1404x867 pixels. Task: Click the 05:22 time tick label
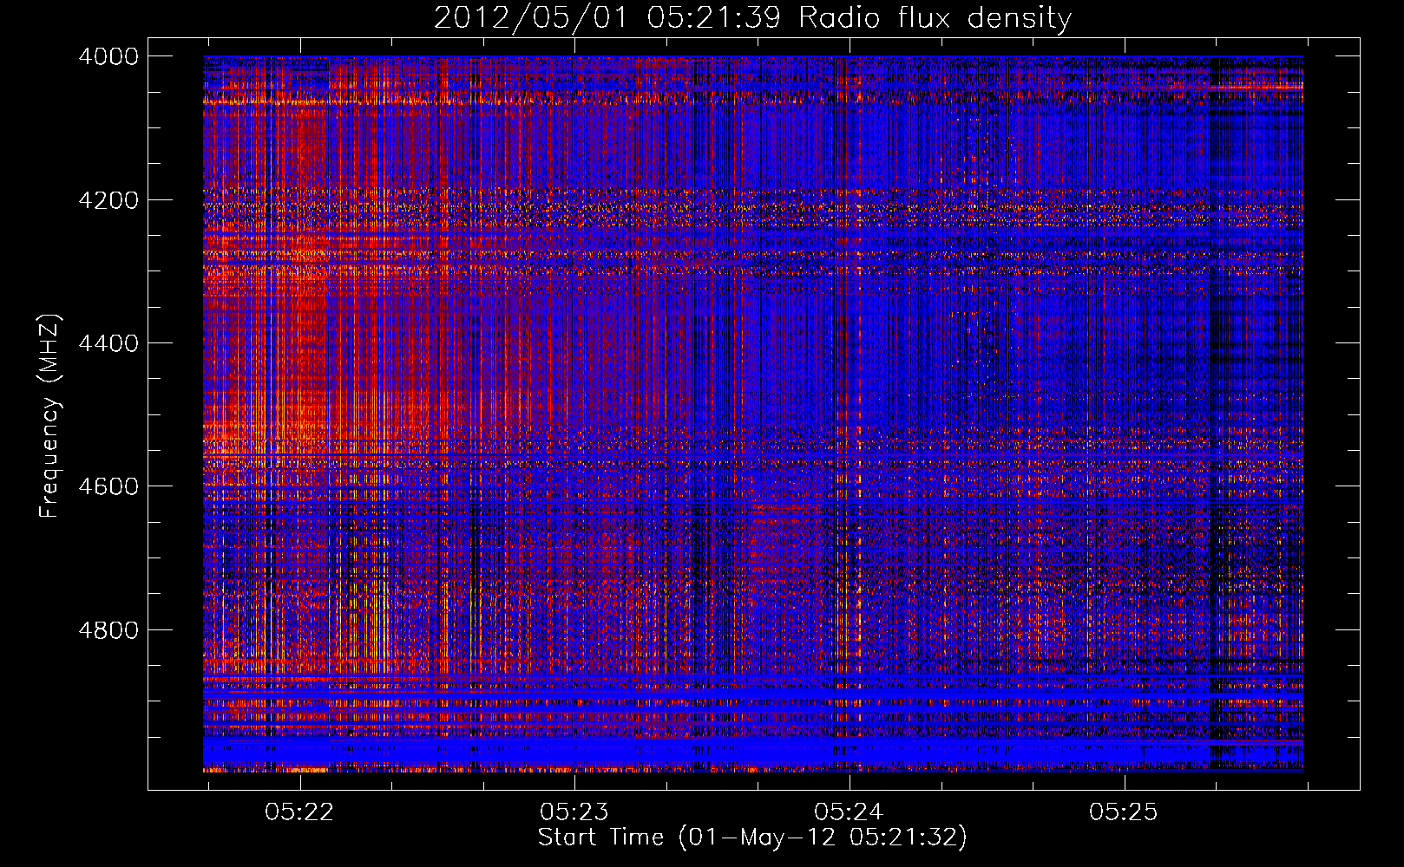point(299,812)
